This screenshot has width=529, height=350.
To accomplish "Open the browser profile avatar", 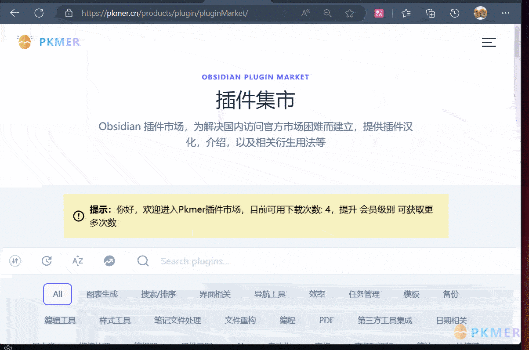I will pos(481,13).
